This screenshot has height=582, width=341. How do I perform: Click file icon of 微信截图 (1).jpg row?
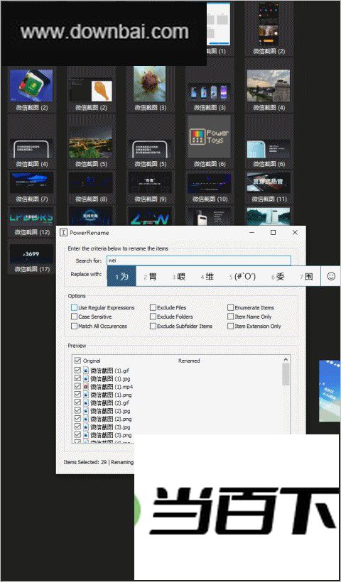coord(86,378)
